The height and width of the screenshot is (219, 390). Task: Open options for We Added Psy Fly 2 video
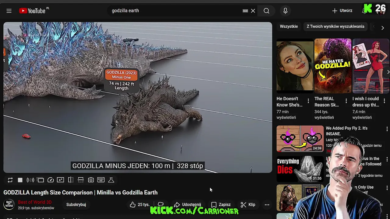tap(387, 129)
